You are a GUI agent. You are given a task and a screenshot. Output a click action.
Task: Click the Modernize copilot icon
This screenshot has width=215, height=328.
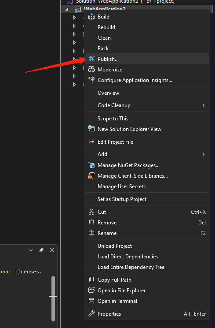tap(91, 69)
